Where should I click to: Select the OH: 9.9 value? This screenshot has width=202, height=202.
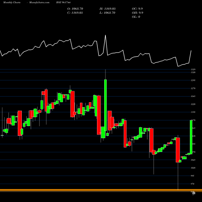click(137, 13)
